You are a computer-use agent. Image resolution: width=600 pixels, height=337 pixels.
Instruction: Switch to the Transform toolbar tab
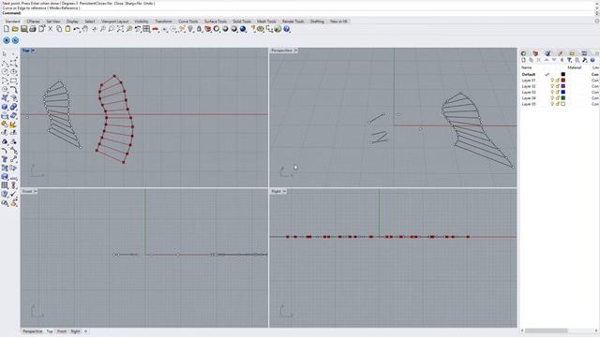[x=163, y=22]
